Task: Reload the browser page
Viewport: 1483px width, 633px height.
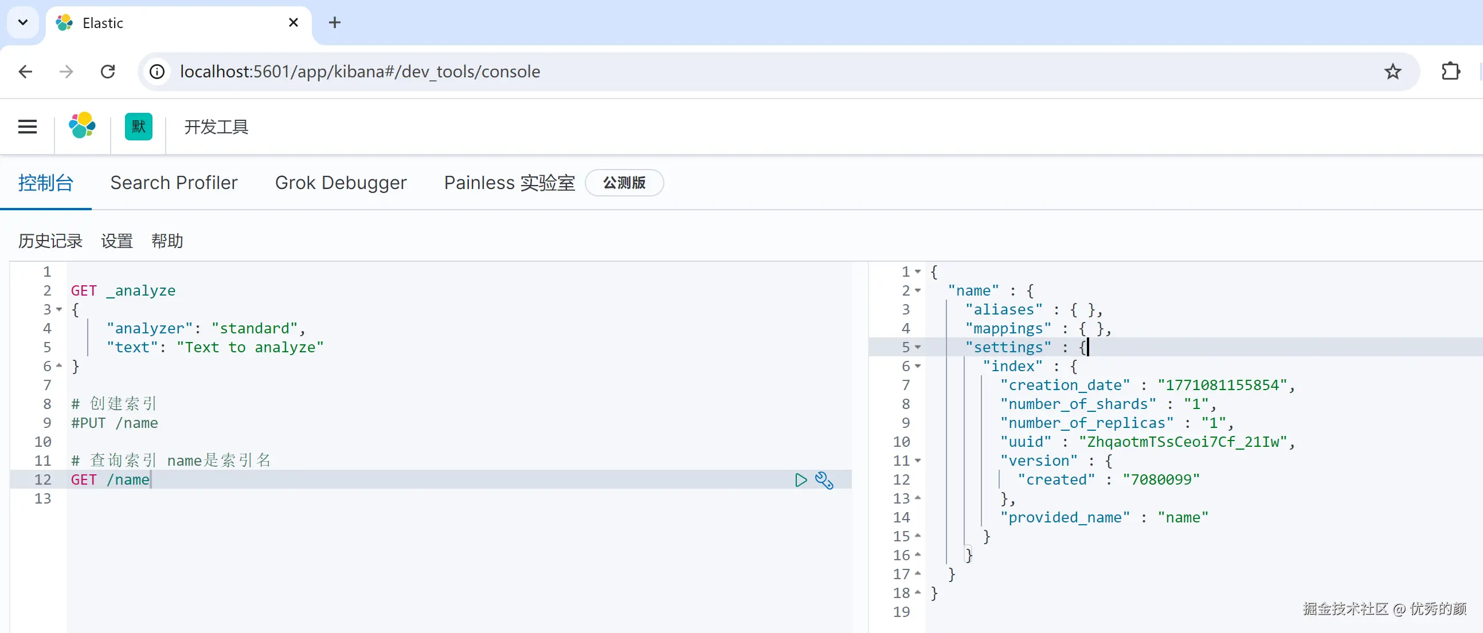Action: (108, 72)
